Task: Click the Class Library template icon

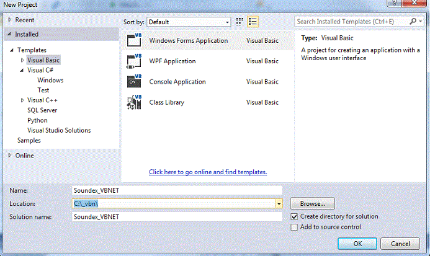Action: coord(134,102)
